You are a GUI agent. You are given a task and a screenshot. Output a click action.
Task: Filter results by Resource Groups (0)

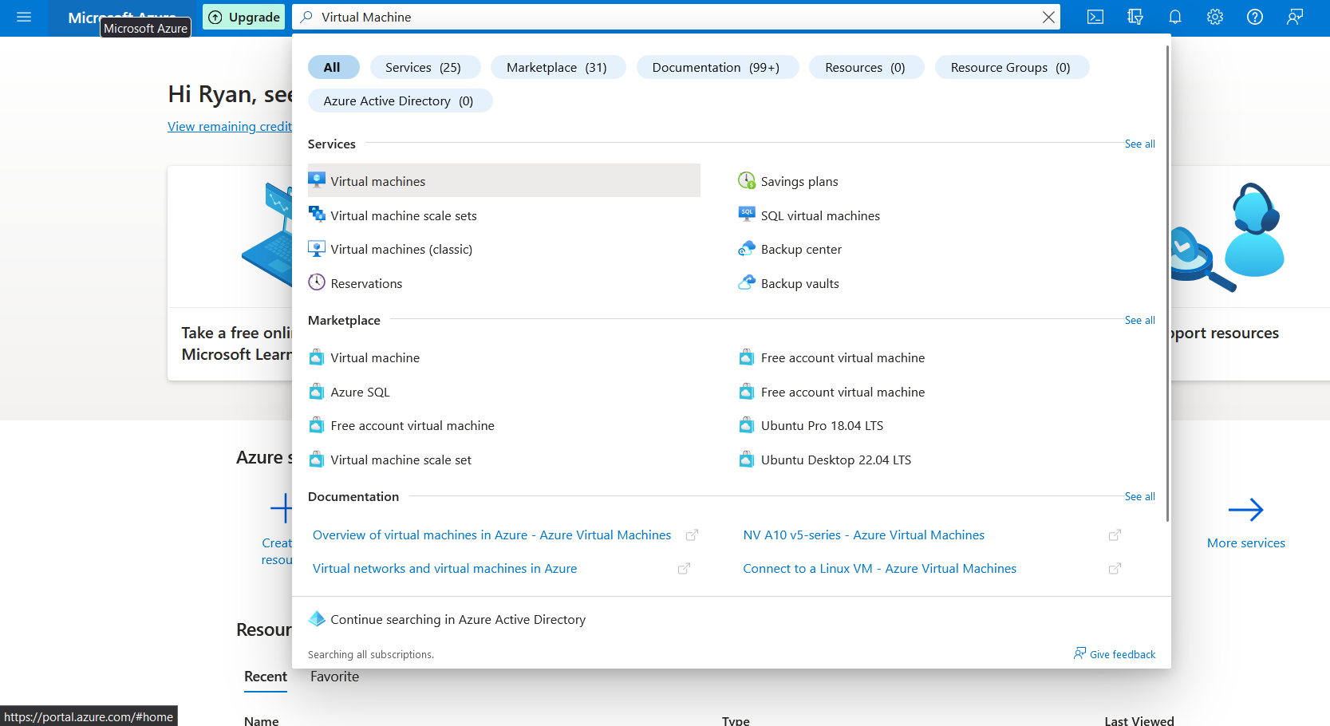[1012, 67]
